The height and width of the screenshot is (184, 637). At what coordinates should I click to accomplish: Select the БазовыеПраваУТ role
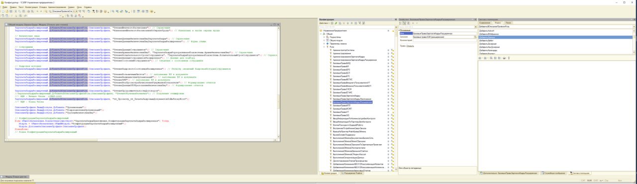coord(341,112)
